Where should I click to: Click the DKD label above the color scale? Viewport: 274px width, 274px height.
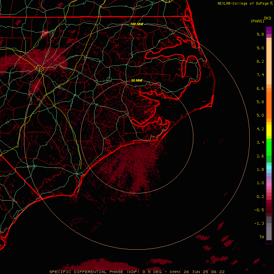click(268, 18)
